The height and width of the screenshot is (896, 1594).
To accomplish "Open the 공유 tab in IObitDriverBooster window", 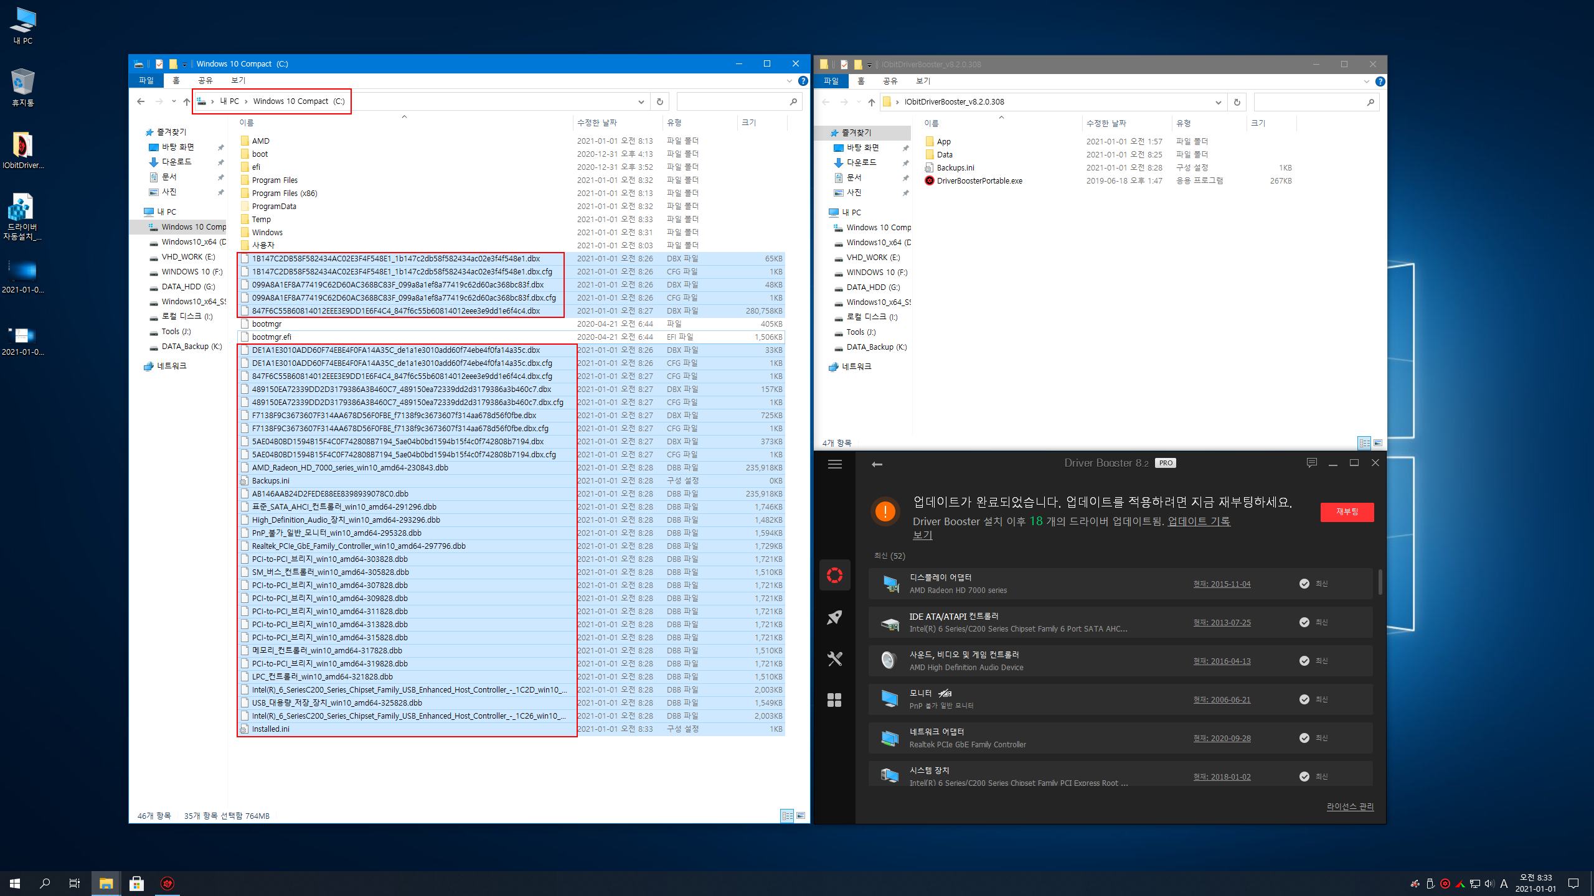I will pyautogui.click(x=890, y=81).
